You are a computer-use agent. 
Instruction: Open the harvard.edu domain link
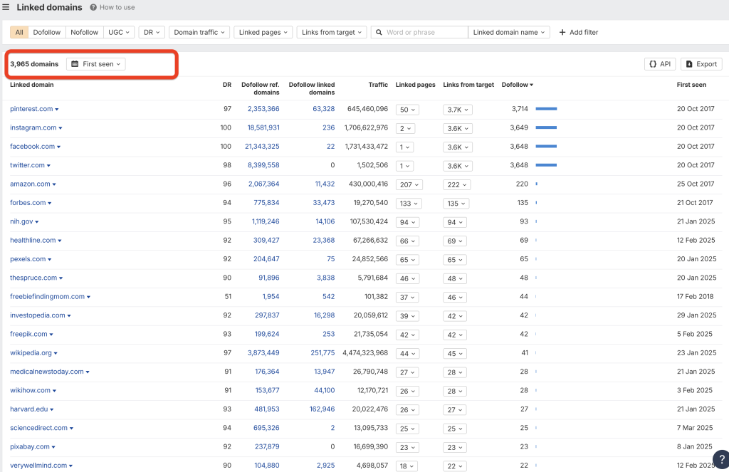pos(28,409)
